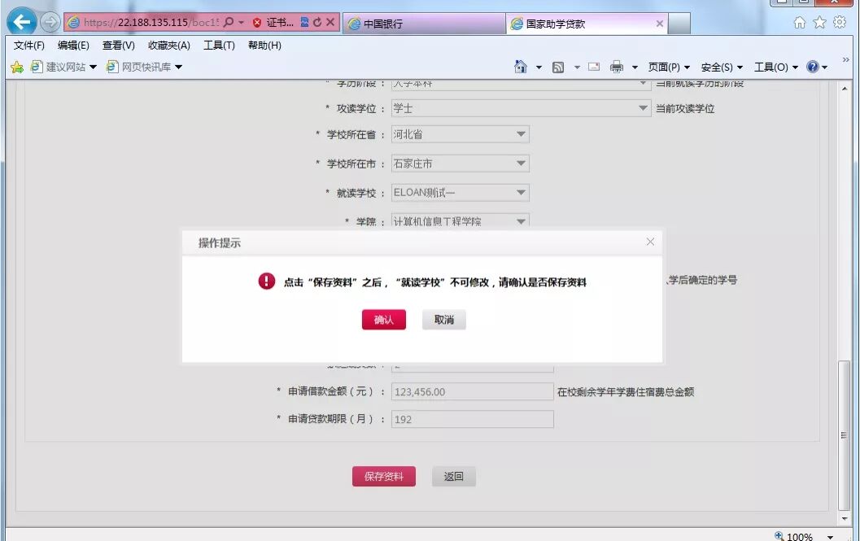Open the 学校所在省 province dropdown
860x541 pixels.
click(521, 134)
